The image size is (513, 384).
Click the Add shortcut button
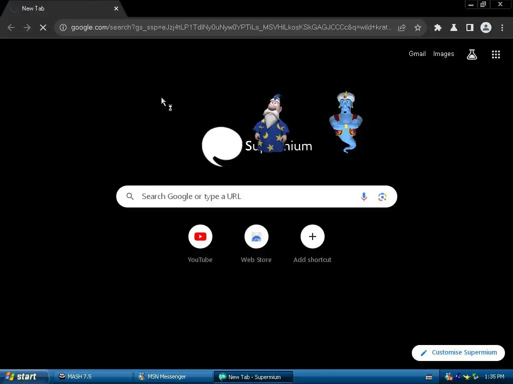(x=313, y=244)
